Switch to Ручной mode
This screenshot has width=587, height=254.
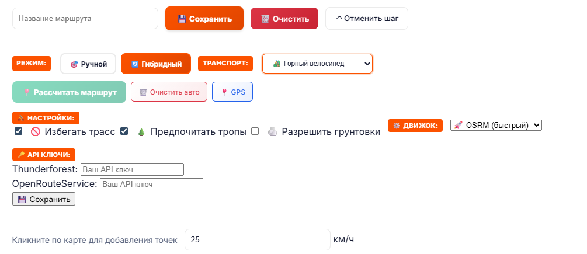[x=88, y=64]
